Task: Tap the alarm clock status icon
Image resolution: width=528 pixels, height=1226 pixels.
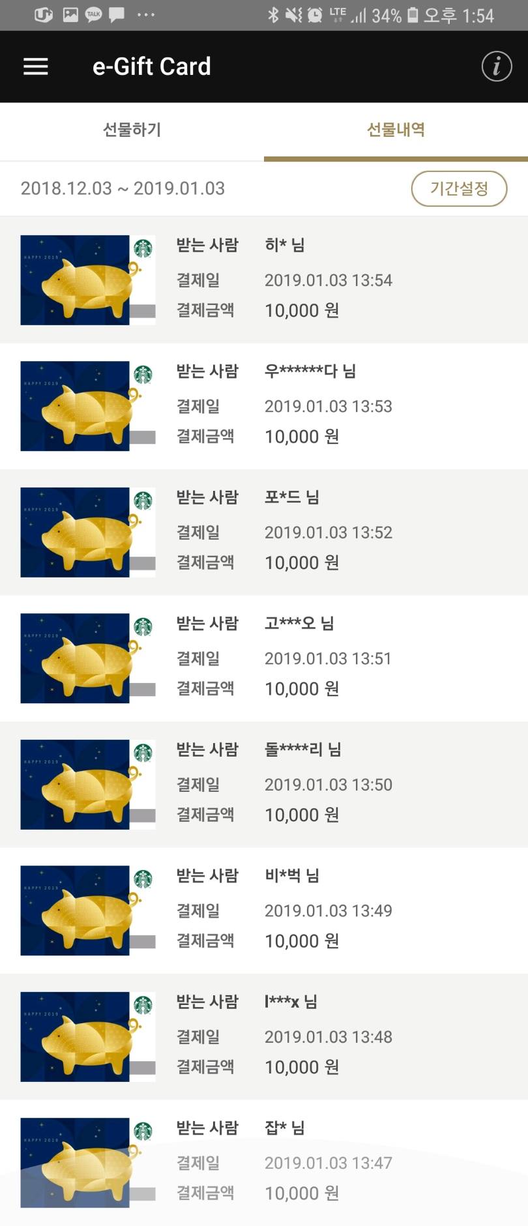Action: point(315,15)
